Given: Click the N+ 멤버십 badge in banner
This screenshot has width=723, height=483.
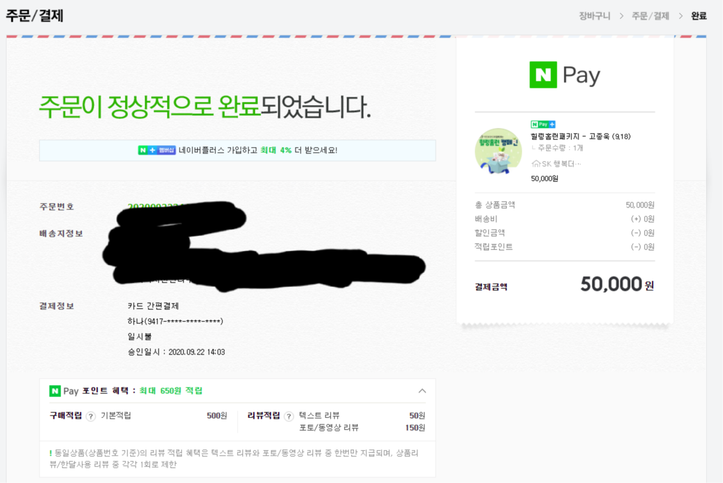Looking at the screenshot, I should (157, 150).
